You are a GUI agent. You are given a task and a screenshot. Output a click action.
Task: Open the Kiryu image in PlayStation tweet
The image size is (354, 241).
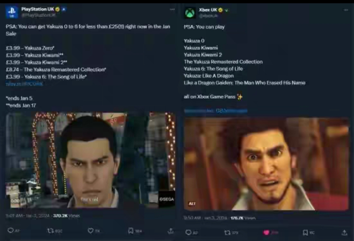click(90, 160)
